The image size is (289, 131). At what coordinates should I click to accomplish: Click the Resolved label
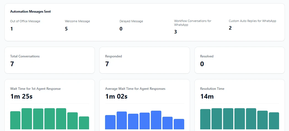click(207, 56)
